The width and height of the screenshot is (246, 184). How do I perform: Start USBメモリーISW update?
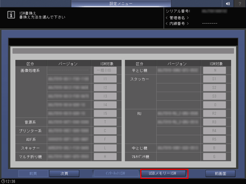(163, 174)
